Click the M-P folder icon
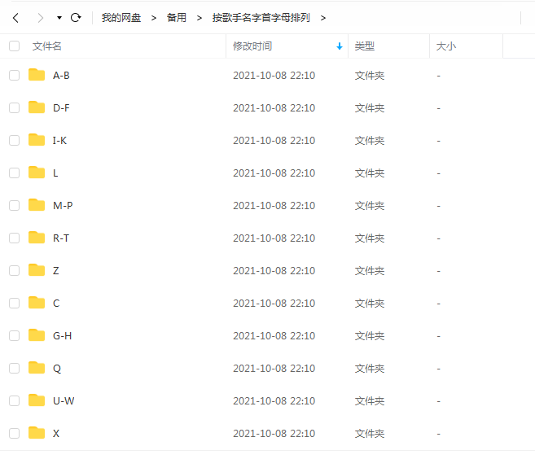 point(37,205)
